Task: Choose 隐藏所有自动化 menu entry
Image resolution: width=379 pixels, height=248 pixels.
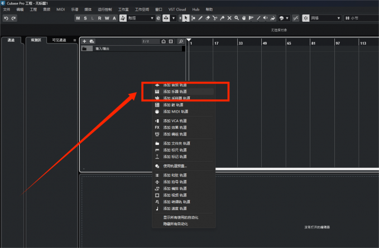Action: 184,224
